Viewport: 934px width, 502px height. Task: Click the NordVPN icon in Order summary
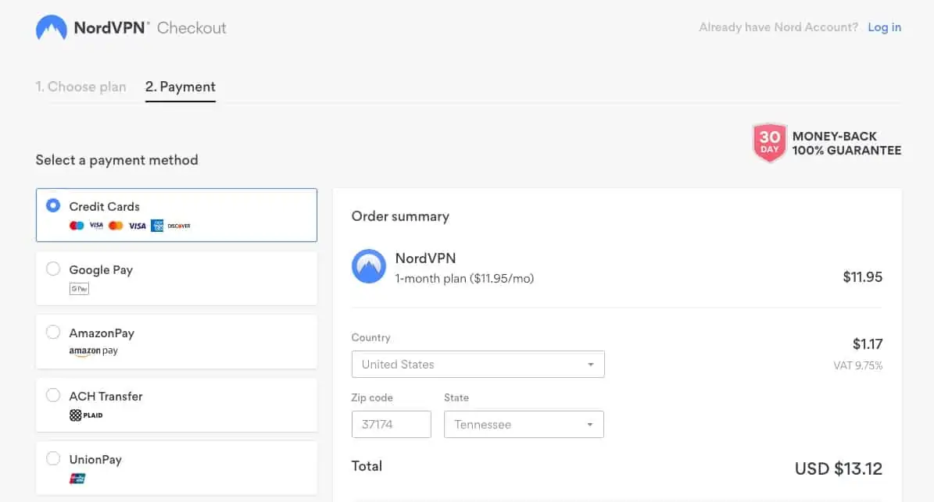[x=369, y=266]
